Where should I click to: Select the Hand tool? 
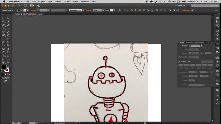(3, 63)
